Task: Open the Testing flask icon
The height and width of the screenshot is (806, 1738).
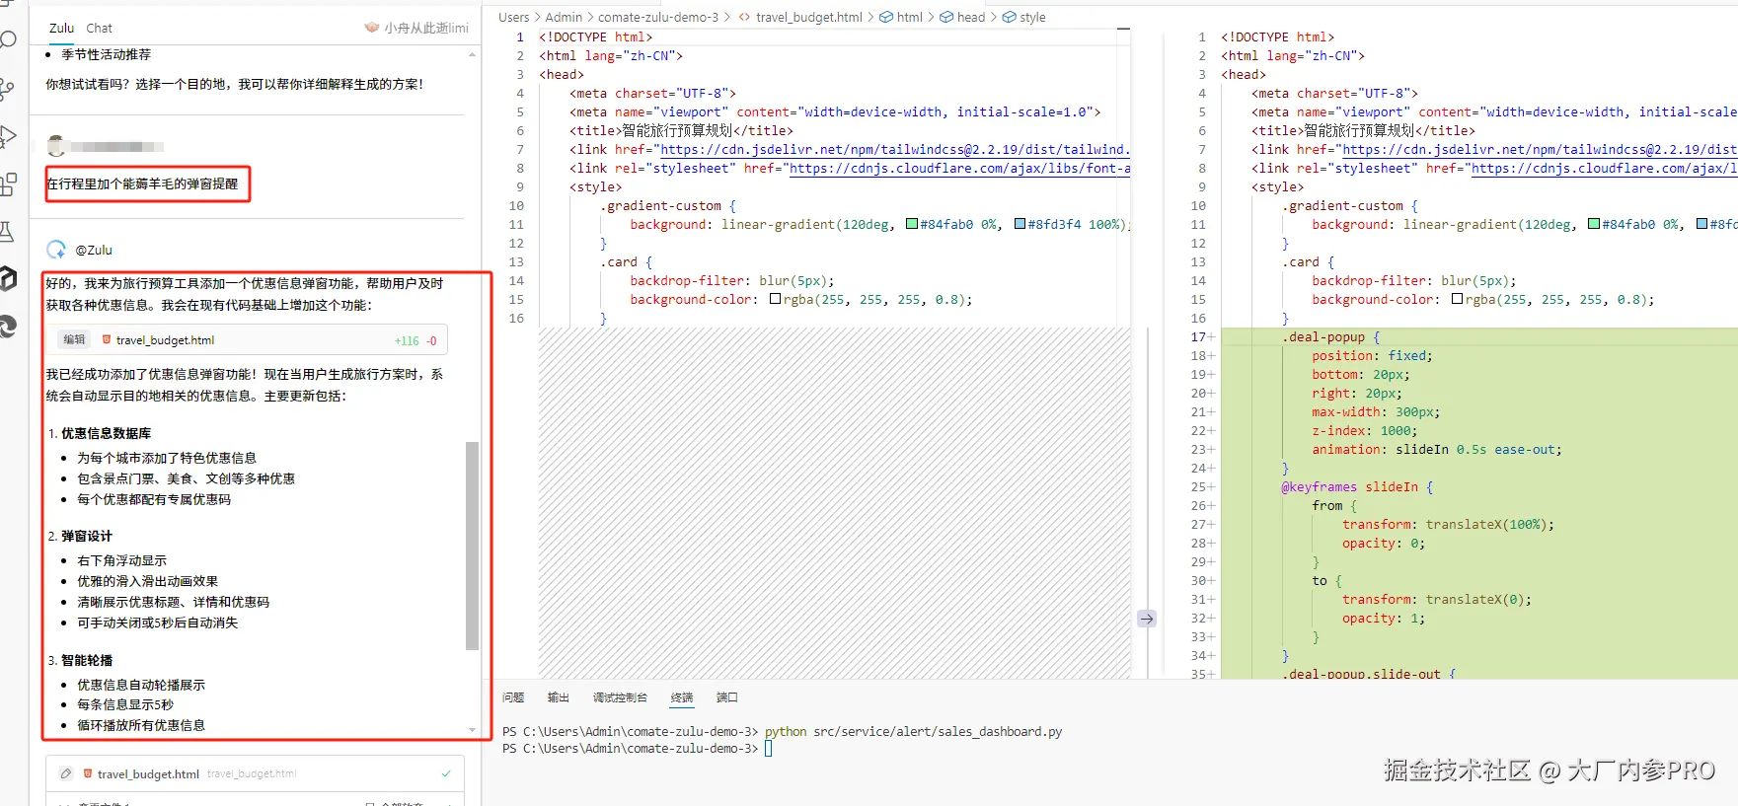Action: pyautogui.click(x=7, y=232)
